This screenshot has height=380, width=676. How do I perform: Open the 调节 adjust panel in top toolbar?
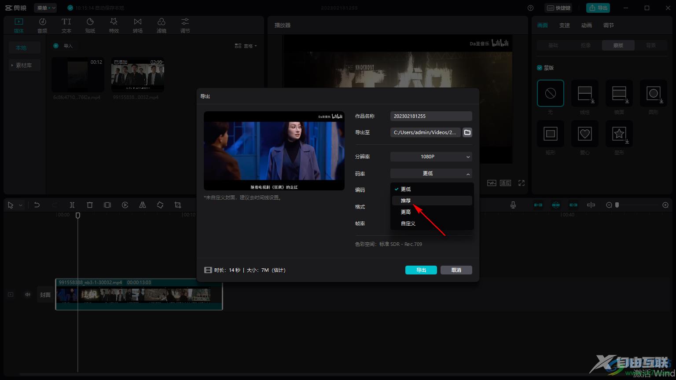pos(185,26)
